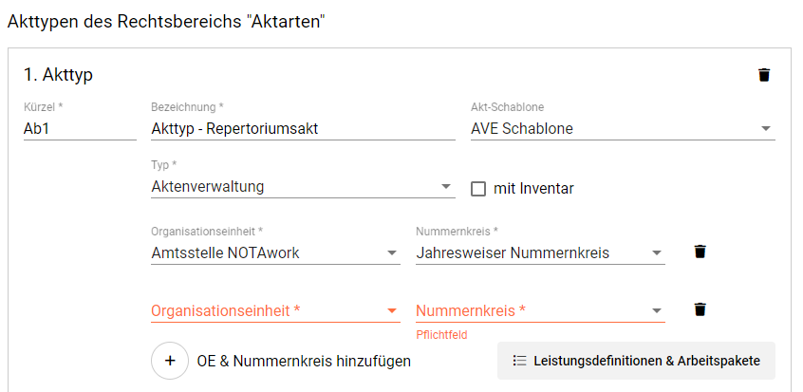Open the Akt-Schablone dropdown arrow
The image size is (803, 392).
pos(766,129)
